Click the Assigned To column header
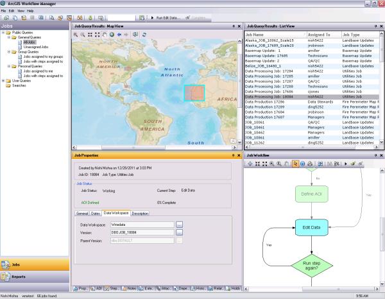The width and height of the screenshot is (385, 299). (x=324, y=35)
